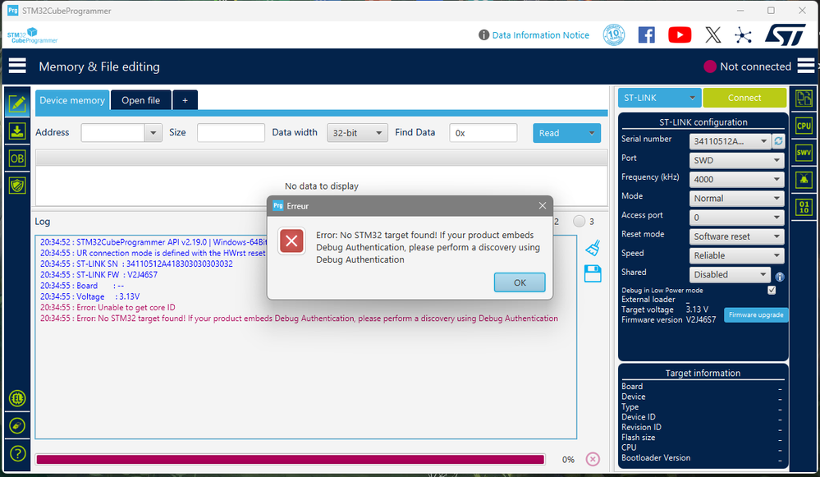This screenshot has height=477, width=820.
Task: Click the Size input field
Action: click(231, 133)
